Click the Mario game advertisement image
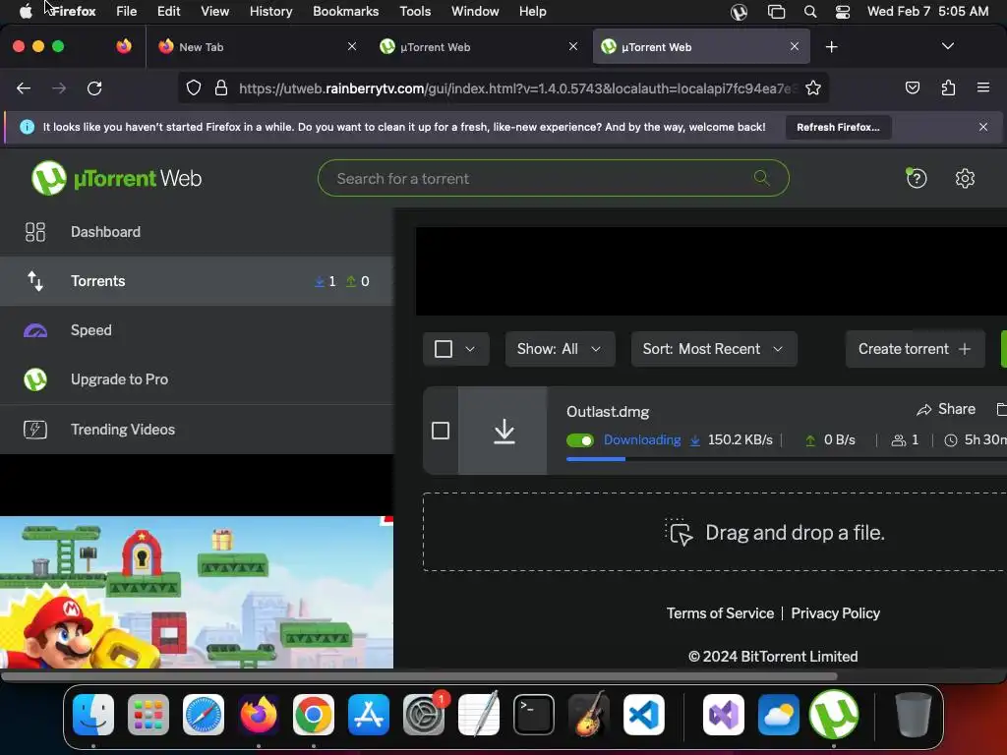Viewport: 1007px width, 755px height. click(197, 592)
